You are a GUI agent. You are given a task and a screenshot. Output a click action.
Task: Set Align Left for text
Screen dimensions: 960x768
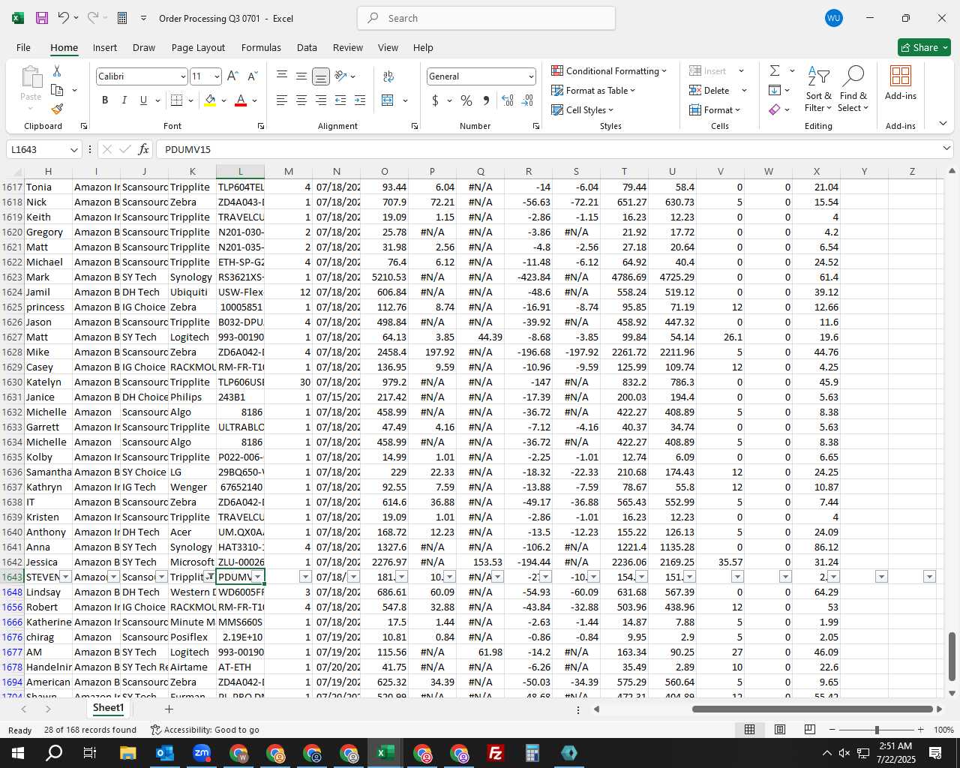282,100
